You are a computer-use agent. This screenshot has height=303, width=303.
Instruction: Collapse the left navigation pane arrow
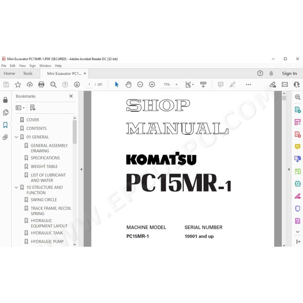tap(81, 169)
